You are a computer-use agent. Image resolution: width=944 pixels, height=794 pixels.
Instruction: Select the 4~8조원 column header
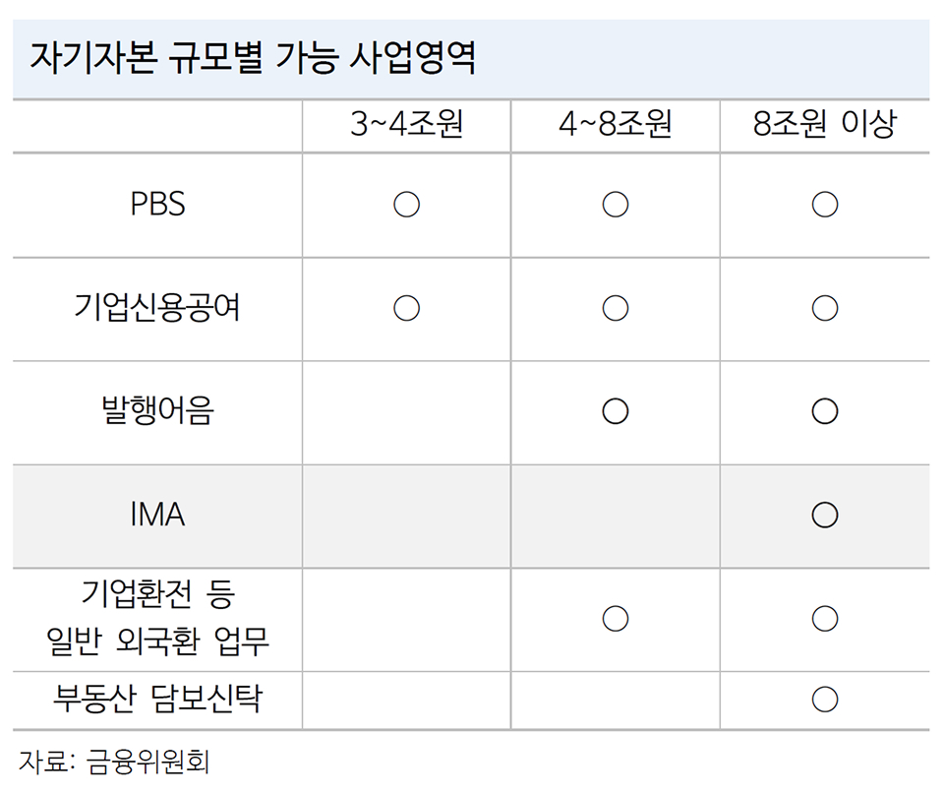click(616, 126)
